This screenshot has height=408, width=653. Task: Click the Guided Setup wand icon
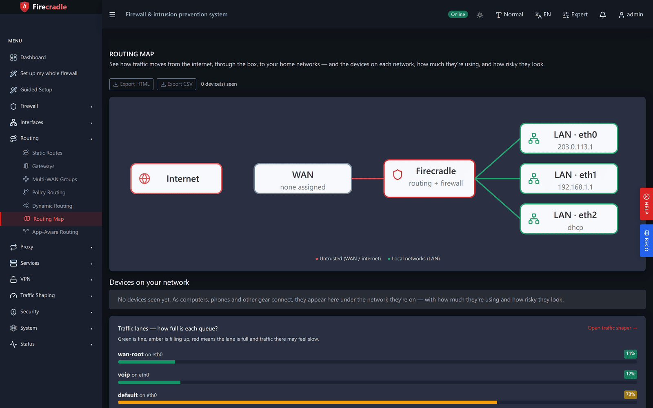pos(13,90)
